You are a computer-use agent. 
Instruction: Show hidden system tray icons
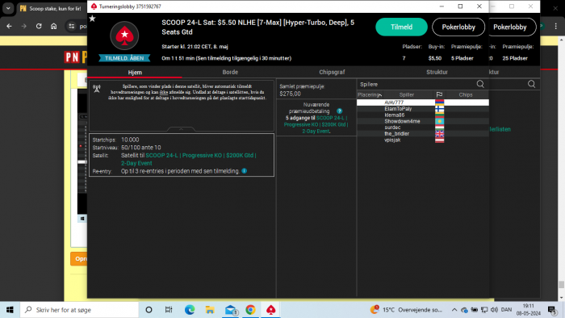tap(454, 310)
